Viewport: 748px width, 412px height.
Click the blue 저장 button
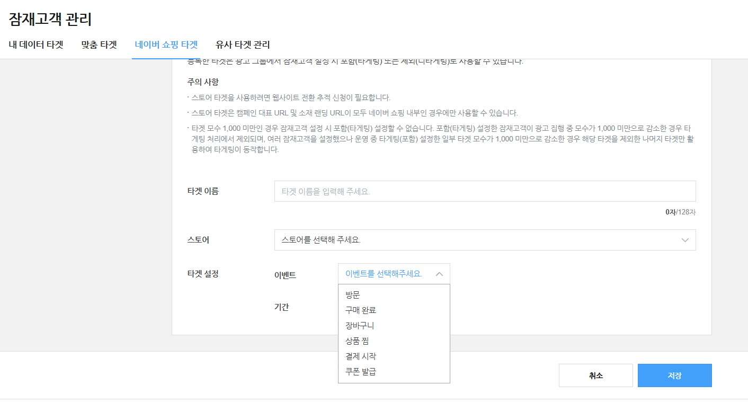pos(674,375)
